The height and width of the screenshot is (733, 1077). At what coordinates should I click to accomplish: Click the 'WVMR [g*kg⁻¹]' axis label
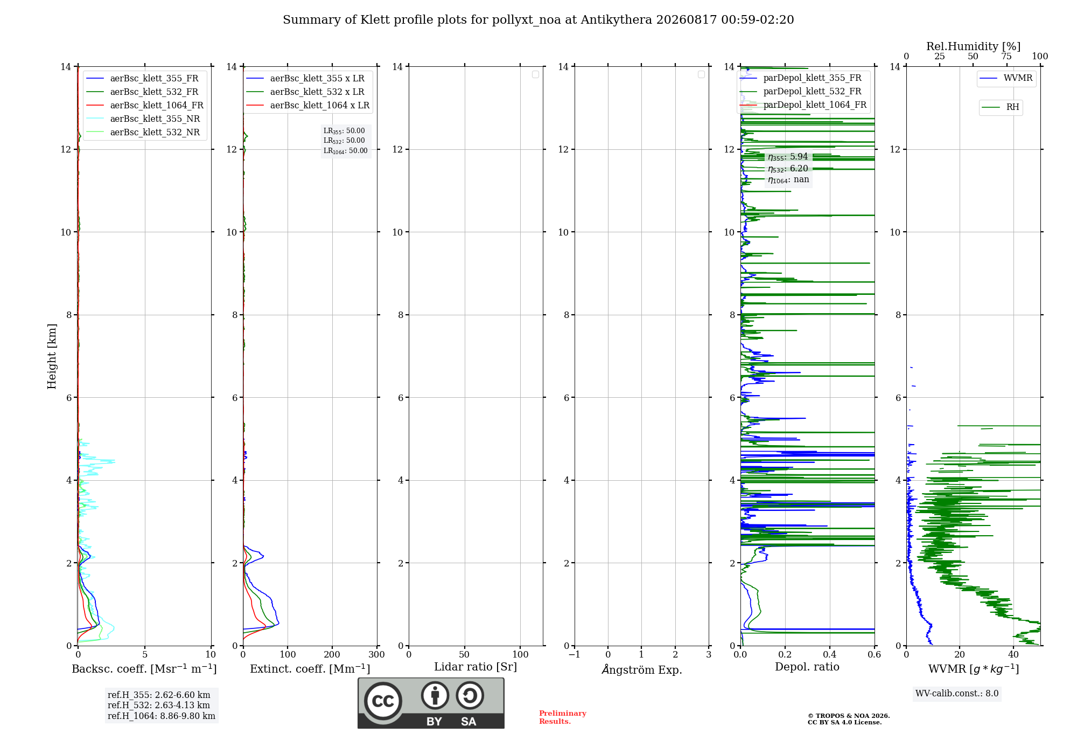point(974,669)
